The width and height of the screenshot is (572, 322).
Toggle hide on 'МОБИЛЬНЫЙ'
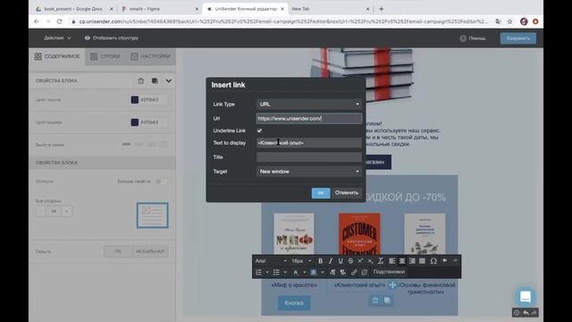(150, 251)
